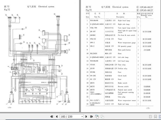Click the 'Oil quantity gauge' description
Viewport: 161px width, 120px height.
click(125, 46)
